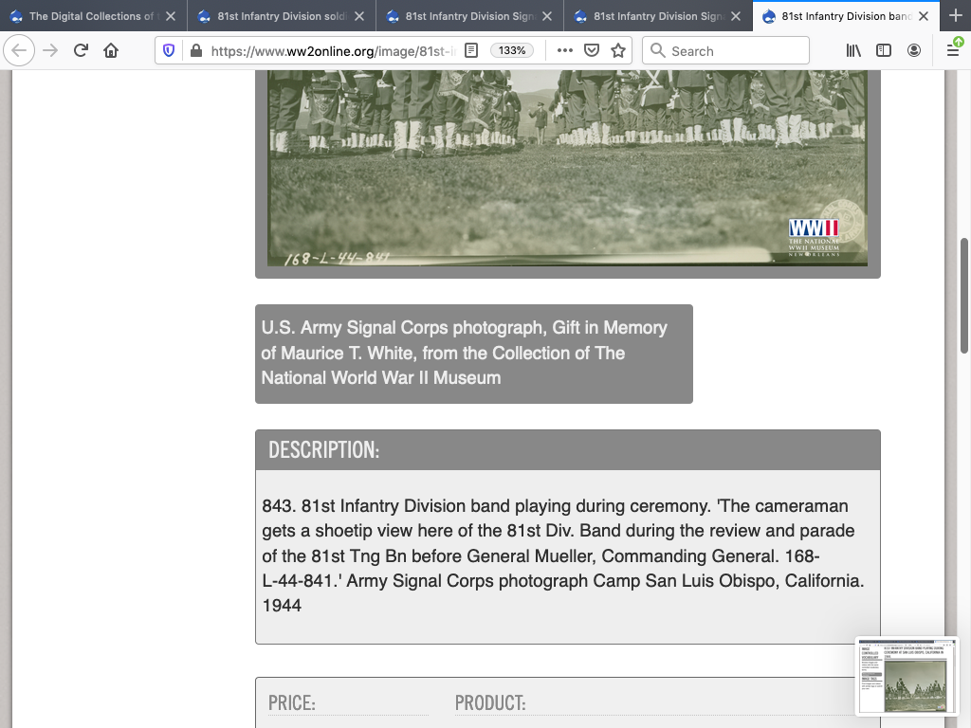Reset zoom using the 133% badge
Screen dimensions: 971x728
click(x=512, y=50)
